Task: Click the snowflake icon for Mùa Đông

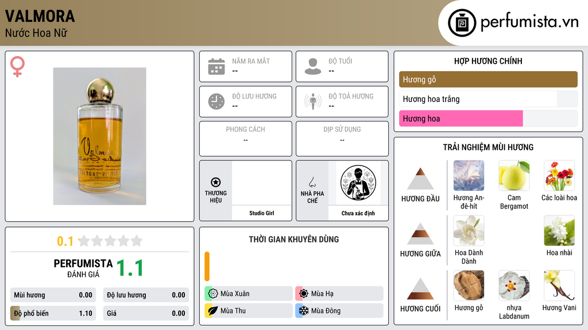Action: tap(303, 311)
